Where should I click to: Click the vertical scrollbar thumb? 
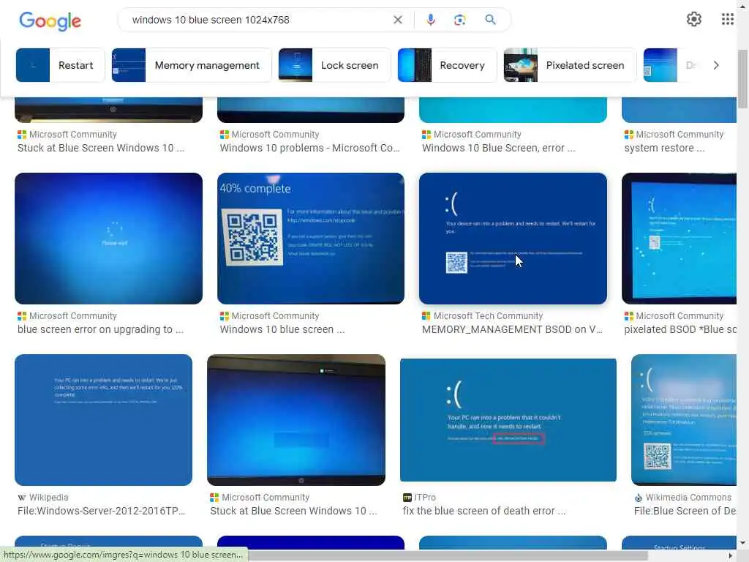pos(742,78)
